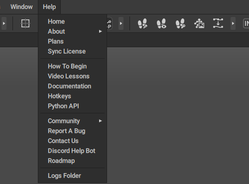Expand the Community submenu arrow
Image resolution: width=249 pixels, height=184 pixels.
point(100,121)
